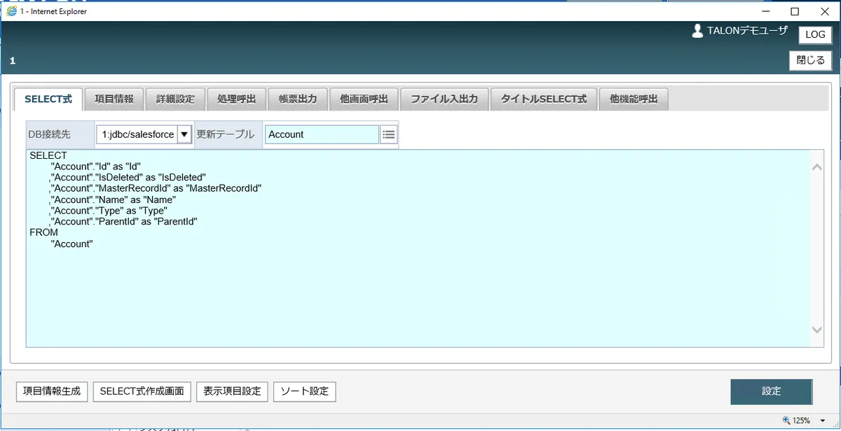841x431 pixels.
Task: Go to the 帳票出力 tab
Action: tap(298, 99)
